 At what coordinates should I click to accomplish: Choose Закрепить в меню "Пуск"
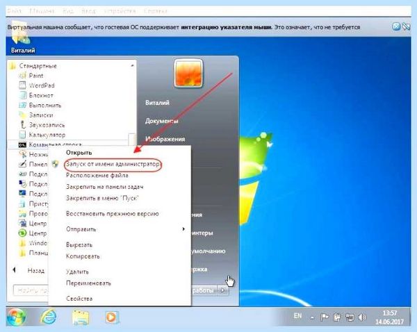[x=102, y=198]
